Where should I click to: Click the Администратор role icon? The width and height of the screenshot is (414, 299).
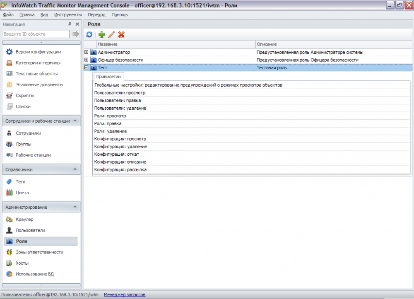[94, 52]
